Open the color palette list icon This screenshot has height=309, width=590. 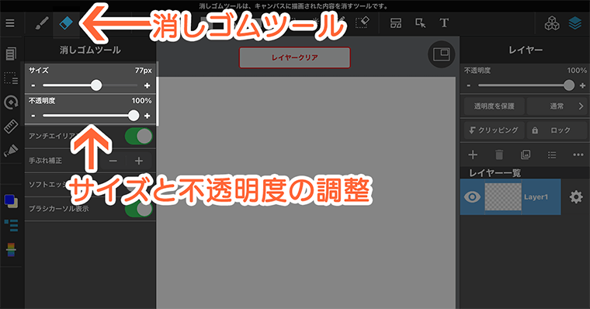[x=12, y=225]
